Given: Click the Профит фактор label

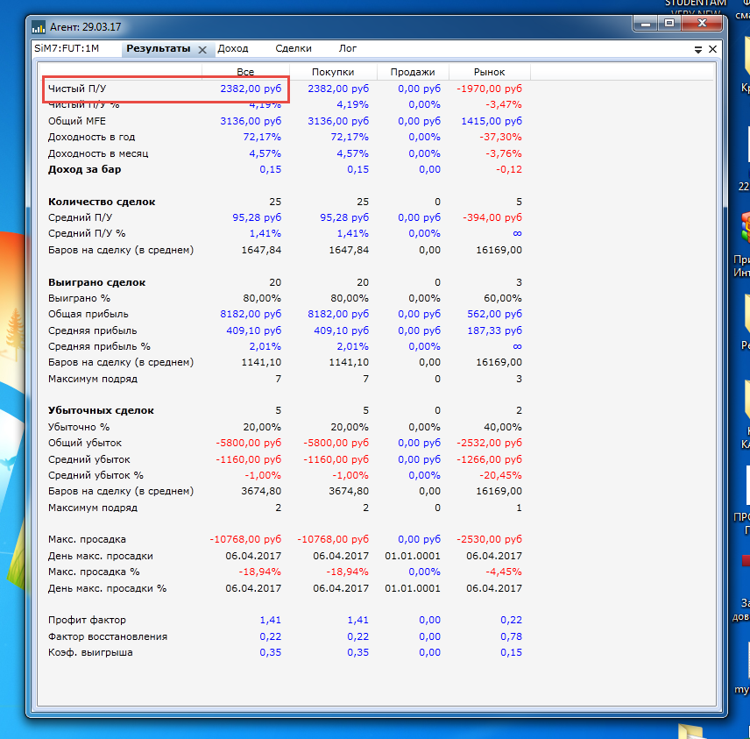Looking at the screenshot, I should pyautogui.click(x=87, y=620).
